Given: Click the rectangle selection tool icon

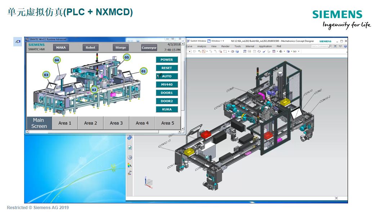Looking at the screenshot, I should (225, 51).
